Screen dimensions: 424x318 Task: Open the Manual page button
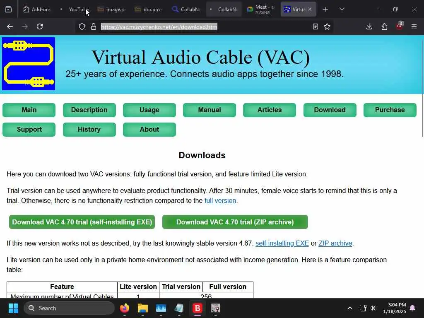pos(209,110)
